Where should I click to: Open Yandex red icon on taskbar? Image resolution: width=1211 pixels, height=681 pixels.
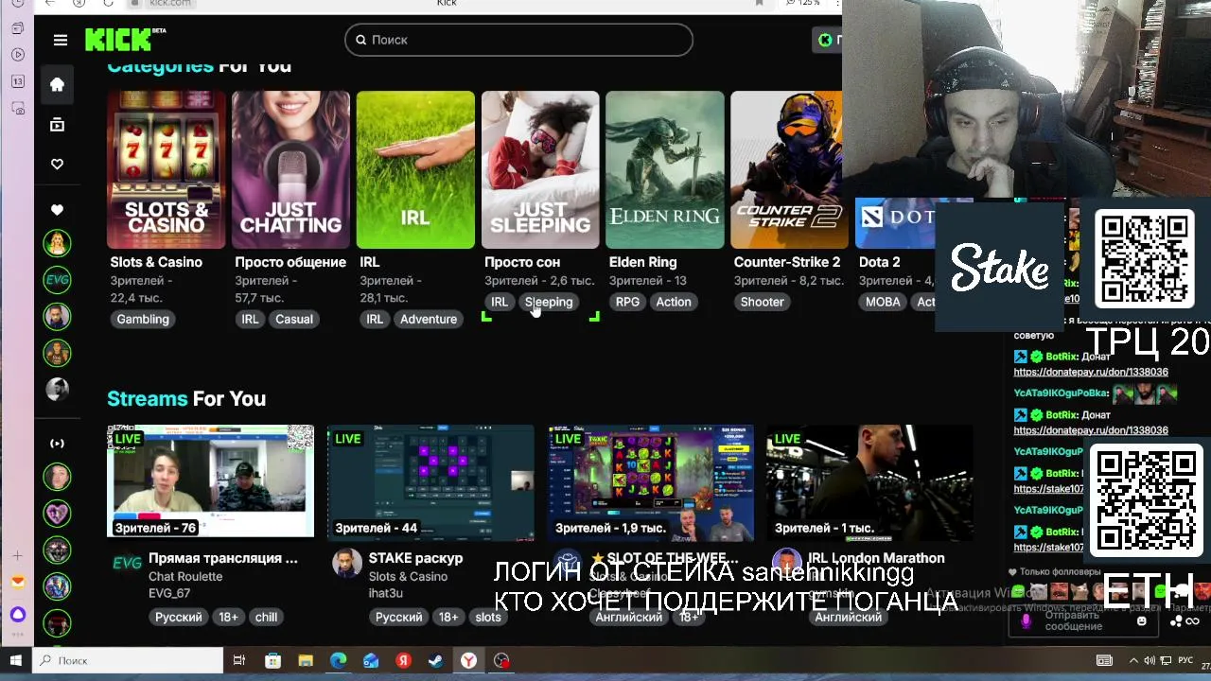[404, 660]
